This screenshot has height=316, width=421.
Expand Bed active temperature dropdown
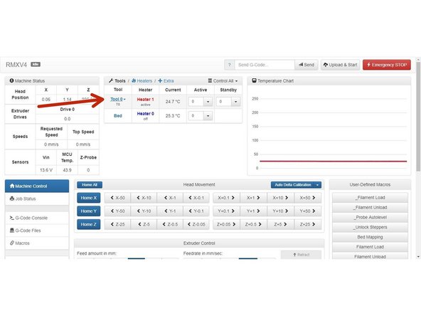click(208, 116)
